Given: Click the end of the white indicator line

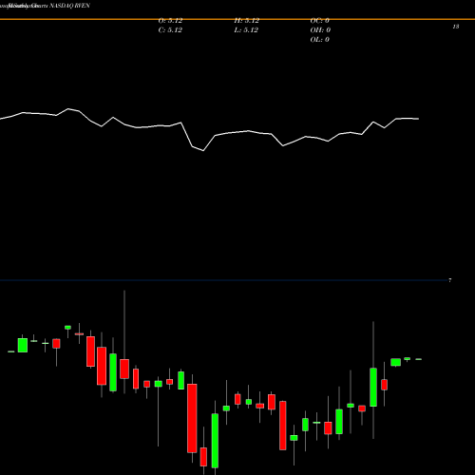Looking at the screenshot, I should click(x=418, y=119).
